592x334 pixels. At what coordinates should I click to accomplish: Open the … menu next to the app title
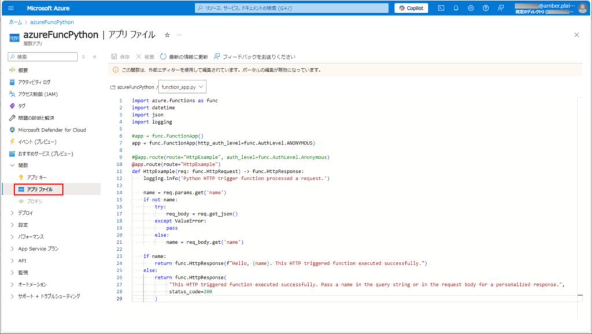click(179, 35)
